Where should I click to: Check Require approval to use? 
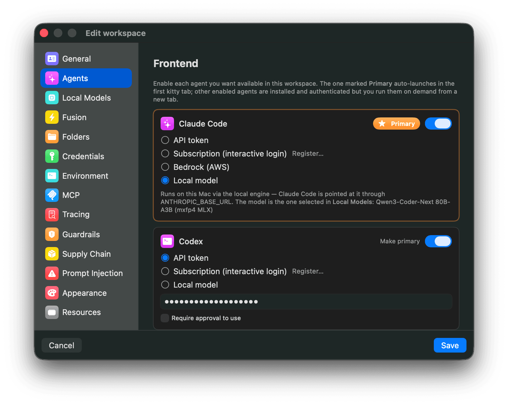coord(165,318)
